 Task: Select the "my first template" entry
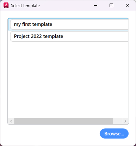68,24
